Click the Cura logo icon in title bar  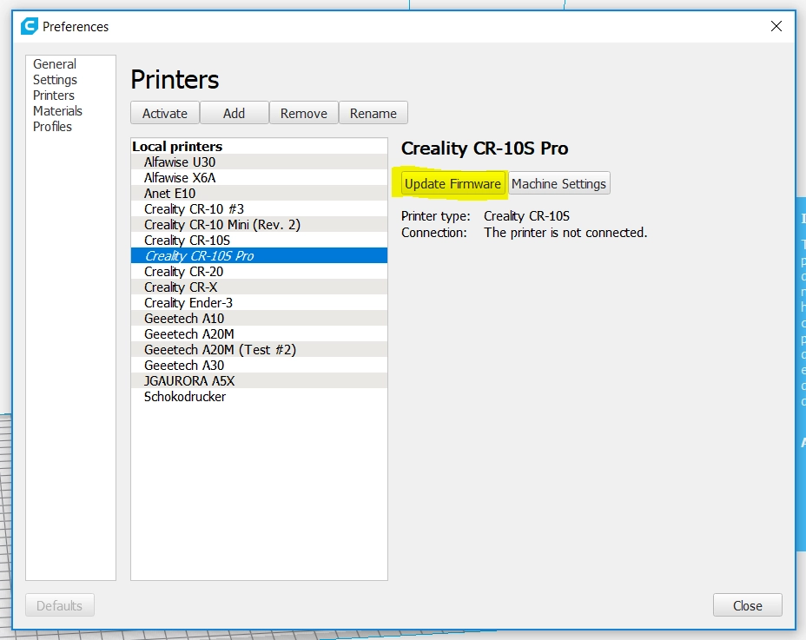point(30,26)
